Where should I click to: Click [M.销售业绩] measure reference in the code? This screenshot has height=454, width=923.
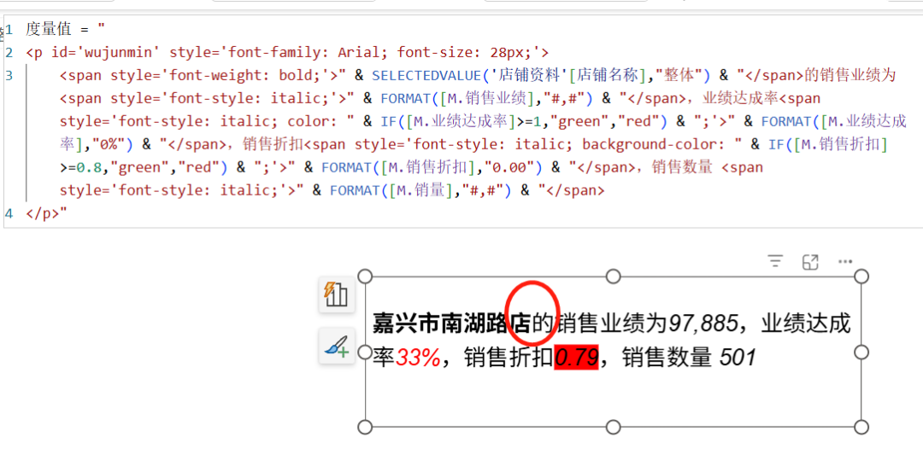(x=485, y=98)
